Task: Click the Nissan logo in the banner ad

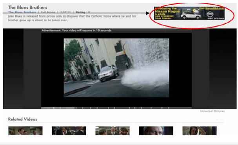Action: (210, 14)
